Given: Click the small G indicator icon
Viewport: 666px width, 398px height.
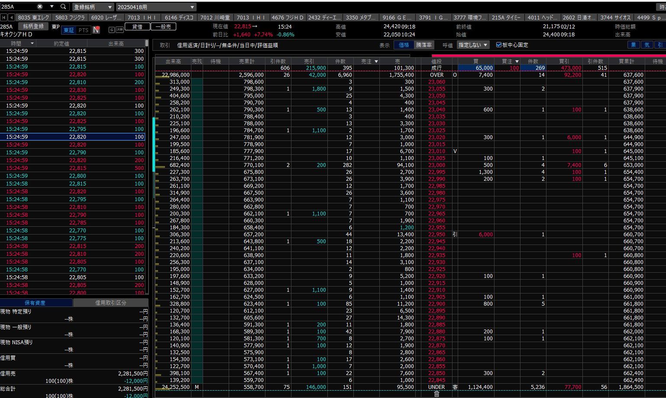Looking at the screenshot, I should 112,30.
